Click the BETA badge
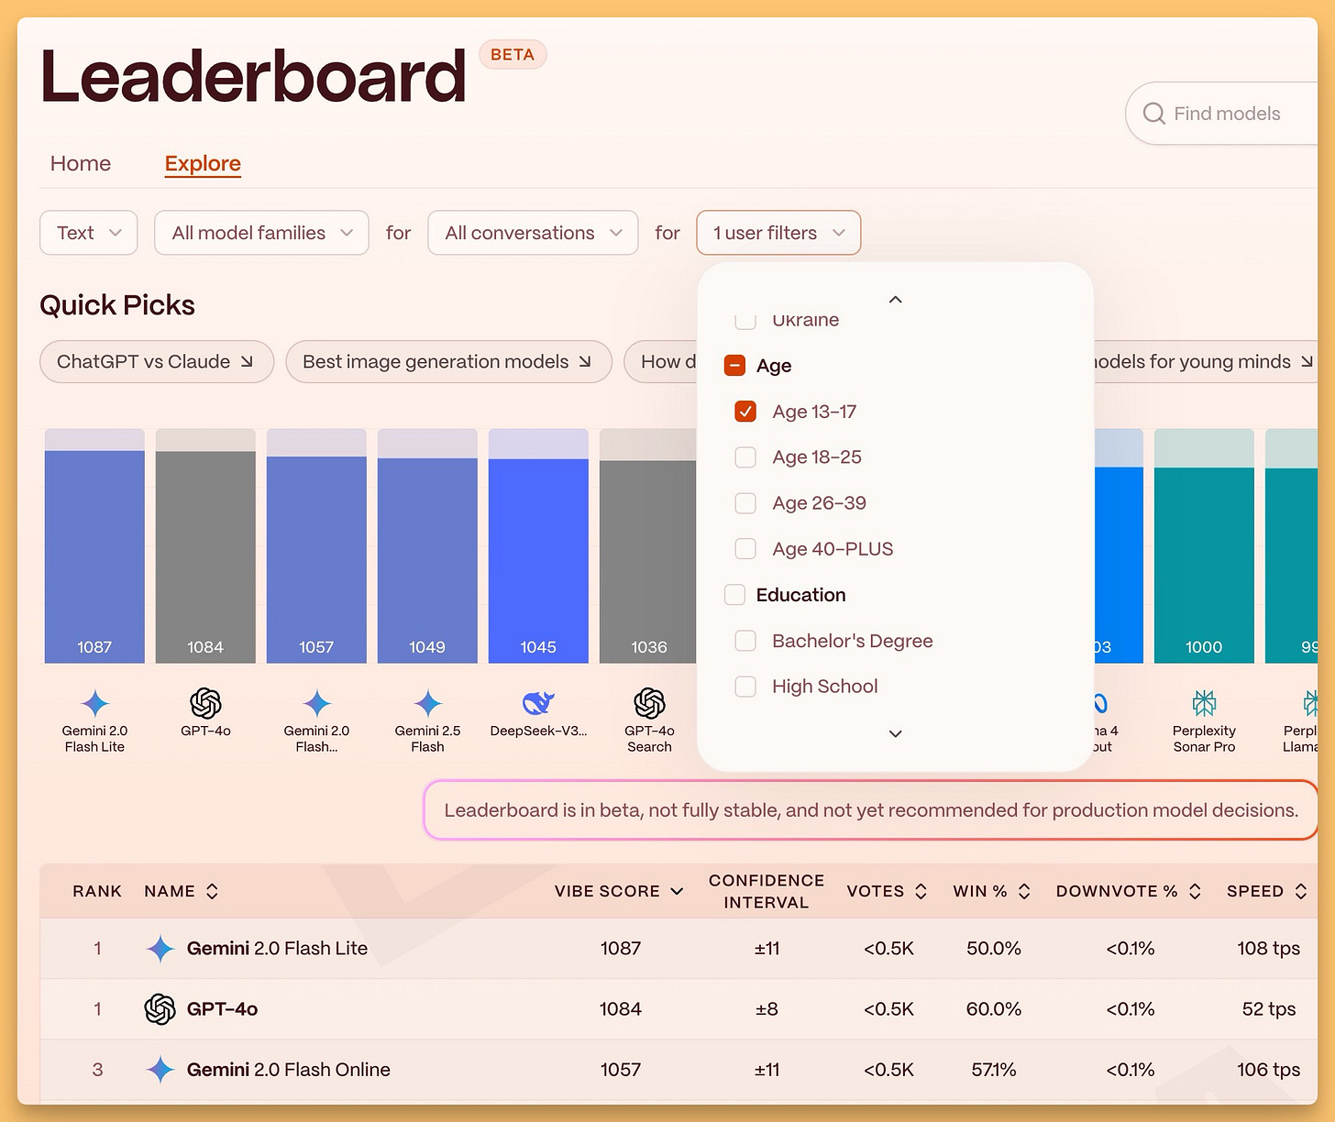Image resolution: width=1335 pixels, height=1122 pixels. 513,55
